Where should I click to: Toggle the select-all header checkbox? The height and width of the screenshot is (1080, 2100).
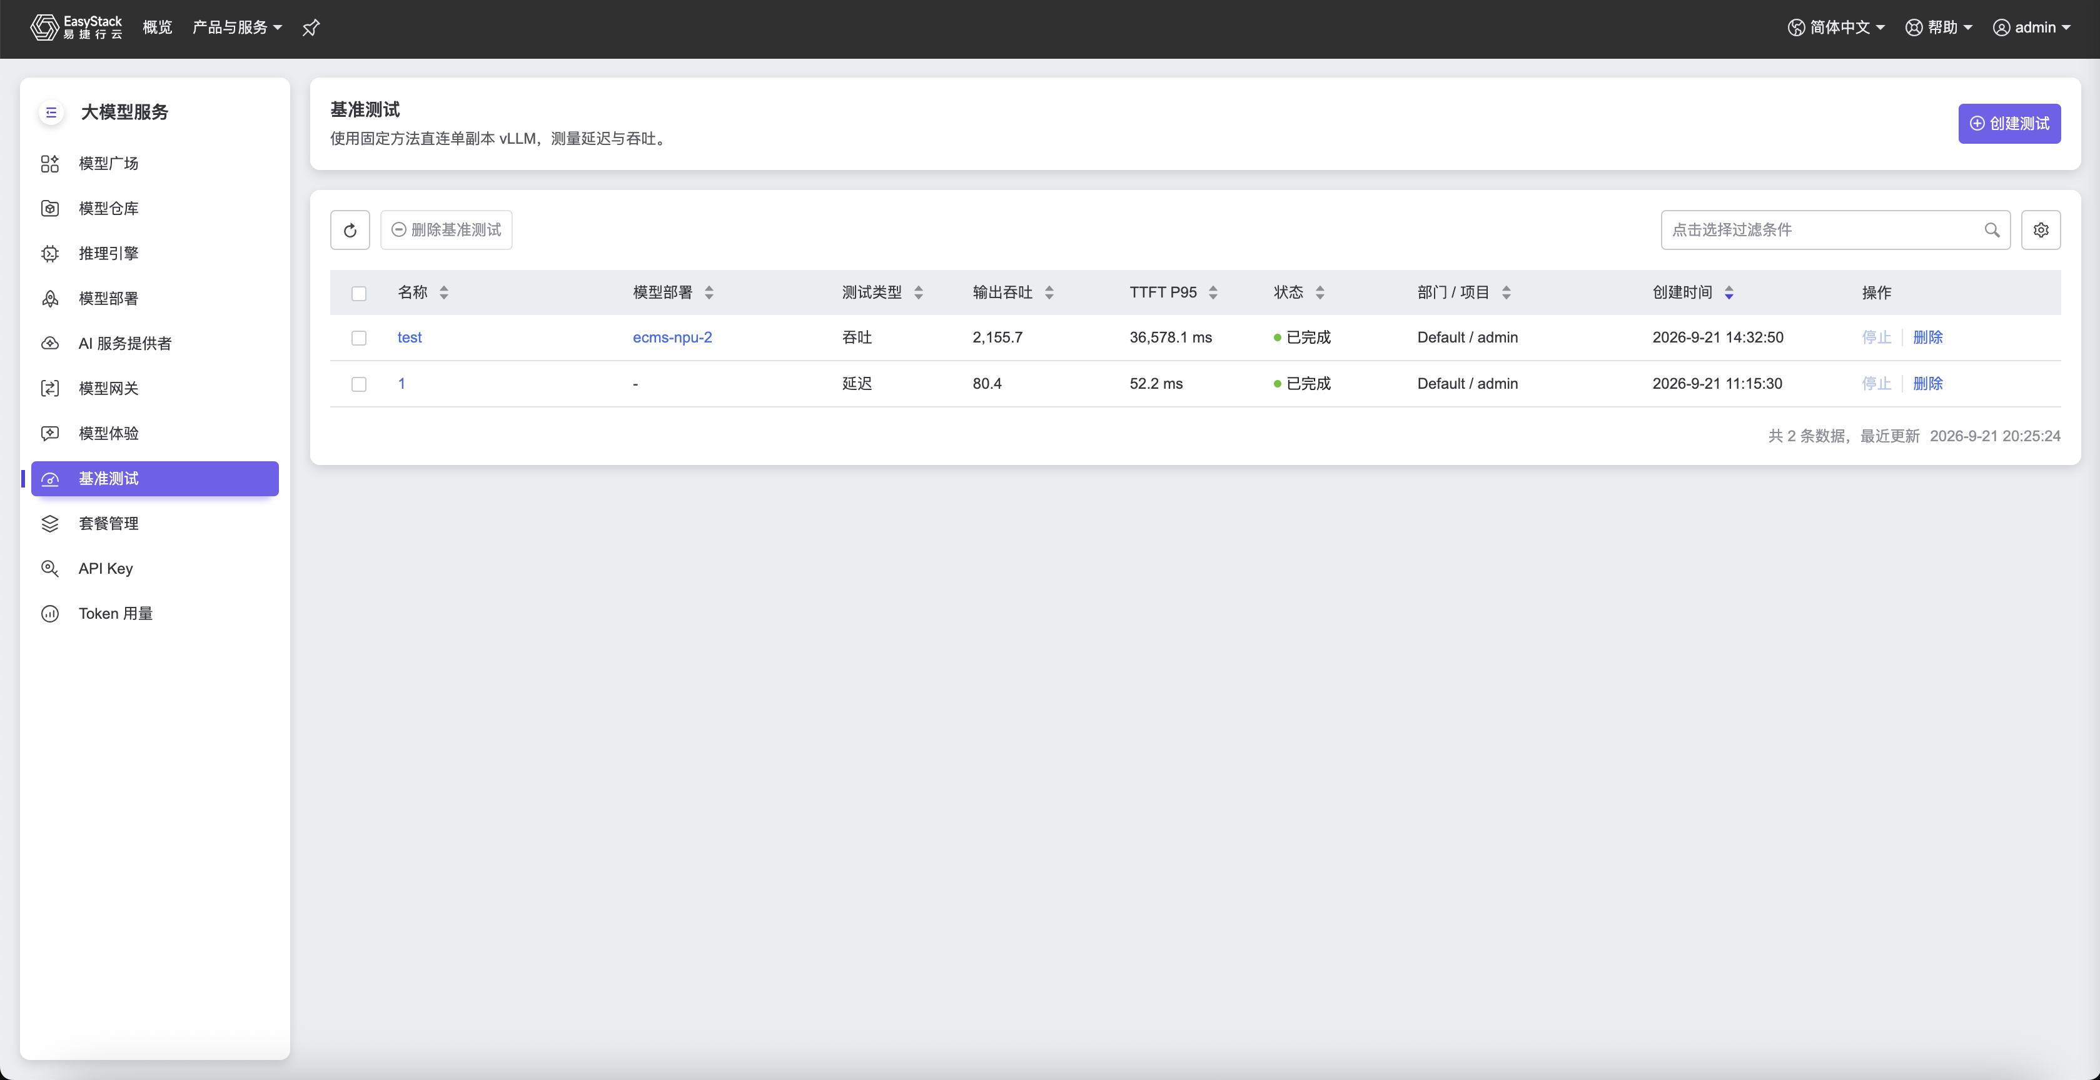[359, 293]
